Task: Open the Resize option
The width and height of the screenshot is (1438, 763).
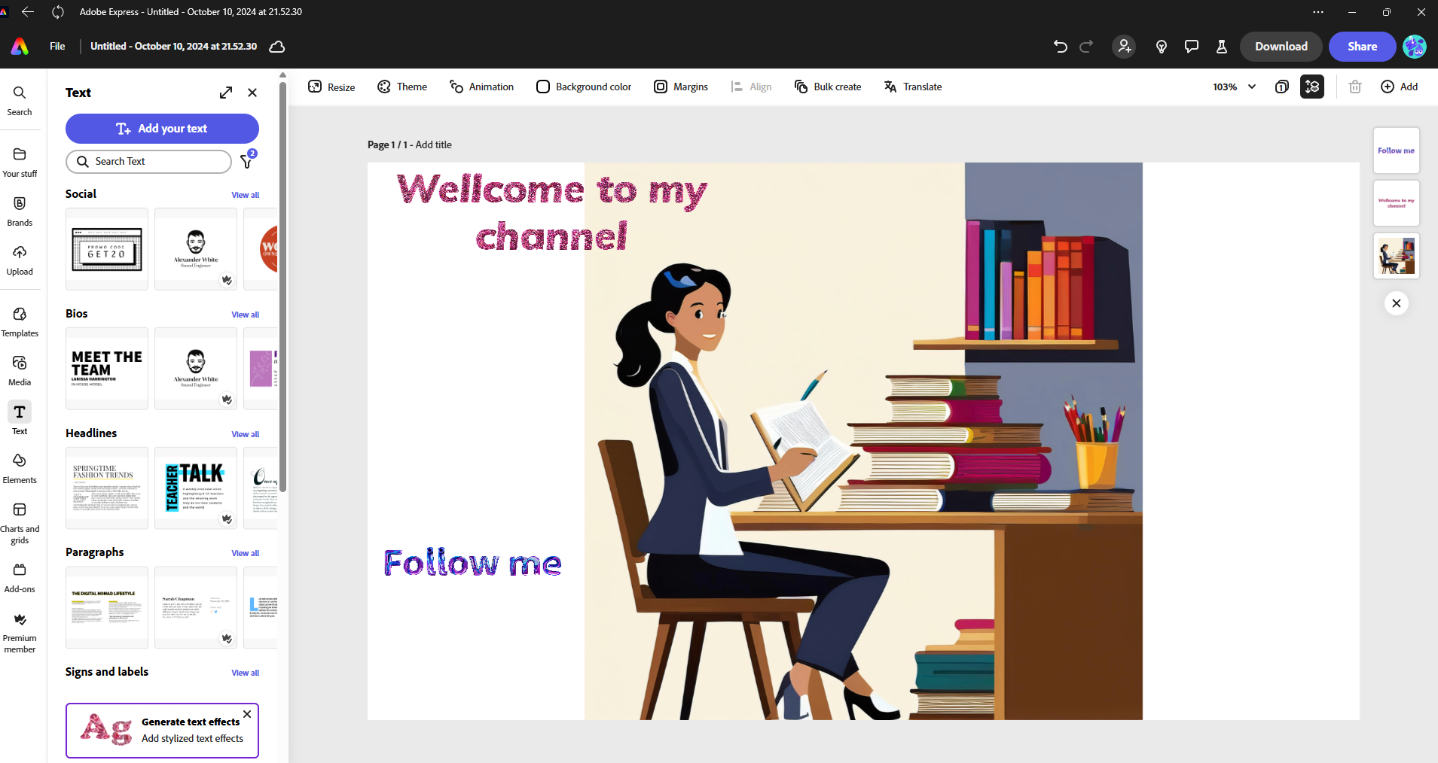Action: coord(331,87)
